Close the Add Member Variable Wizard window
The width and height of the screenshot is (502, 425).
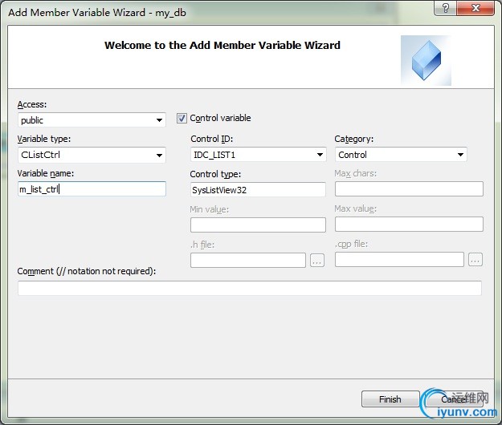pyautogui.click(x=475, y=8)
